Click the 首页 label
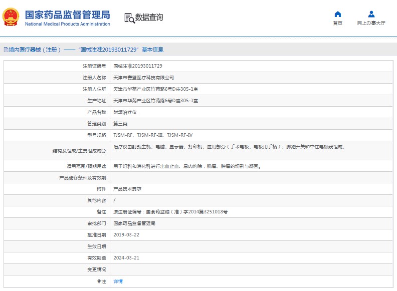The width and height of the screenshot is (397, 291). 337,23
